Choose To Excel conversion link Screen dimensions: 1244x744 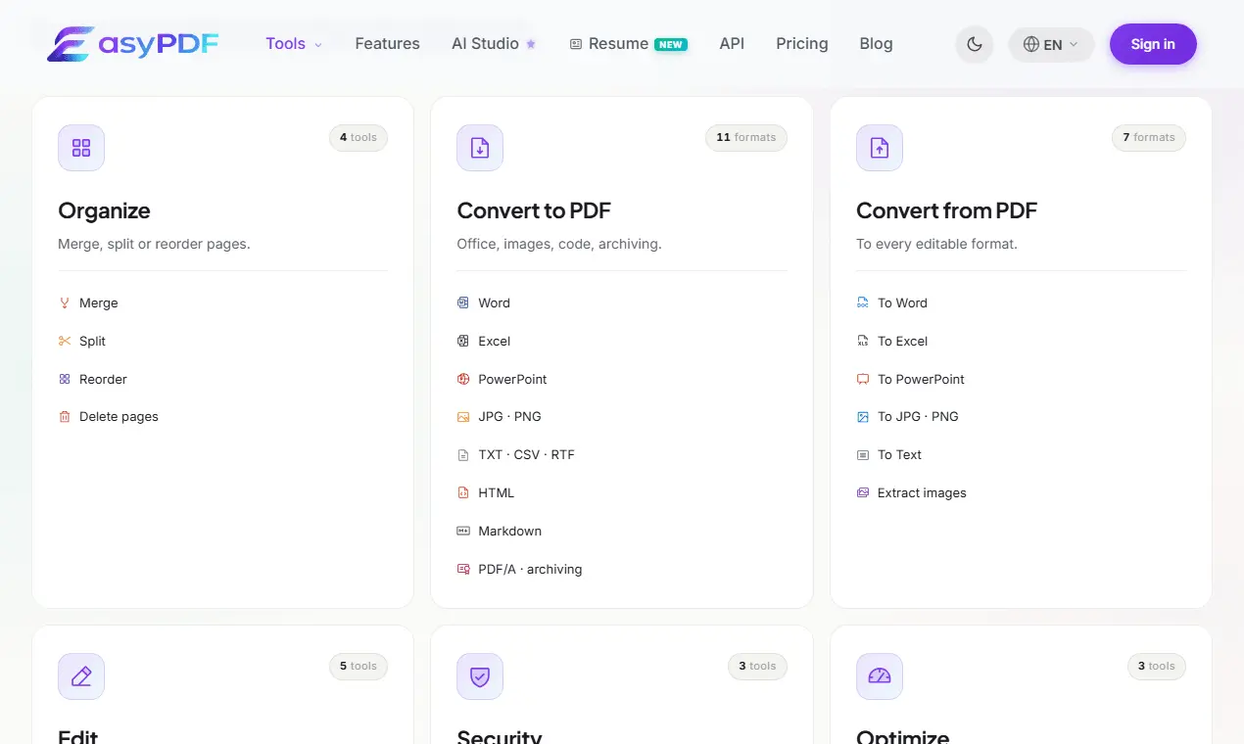coord(902,341)
